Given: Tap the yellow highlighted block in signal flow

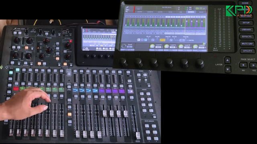Looking at the screenshot, I should [162, 40].
